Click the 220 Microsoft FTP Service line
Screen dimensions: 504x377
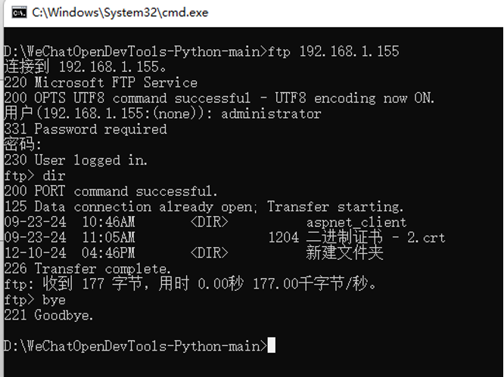coord(100,82)
